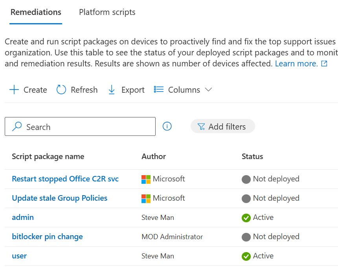The width and height of the screenshot is (338, 269).
Task: Open Restart stopped Office C2R svc package
Action: (x=65, y=179)
